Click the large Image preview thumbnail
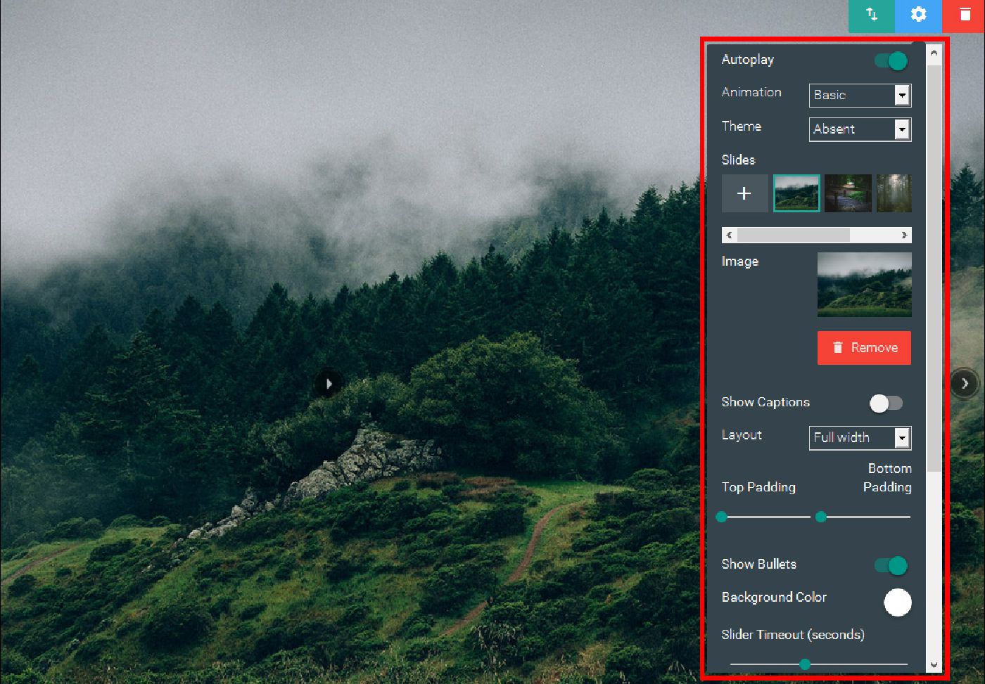Screen dimensions: 985x684 (864, 285)
